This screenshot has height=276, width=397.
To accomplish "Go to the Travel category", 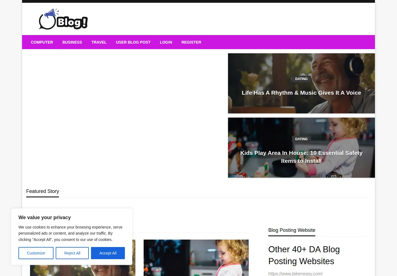I will point(99,42).
